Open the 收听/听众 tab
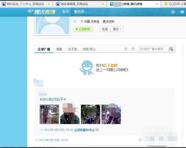Viewport: 186px width, 148px height. 89,49
